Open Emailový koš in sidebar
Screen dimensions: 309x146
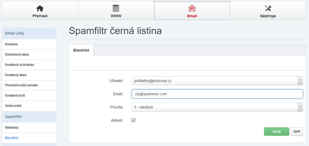click(x=15, y=95)
